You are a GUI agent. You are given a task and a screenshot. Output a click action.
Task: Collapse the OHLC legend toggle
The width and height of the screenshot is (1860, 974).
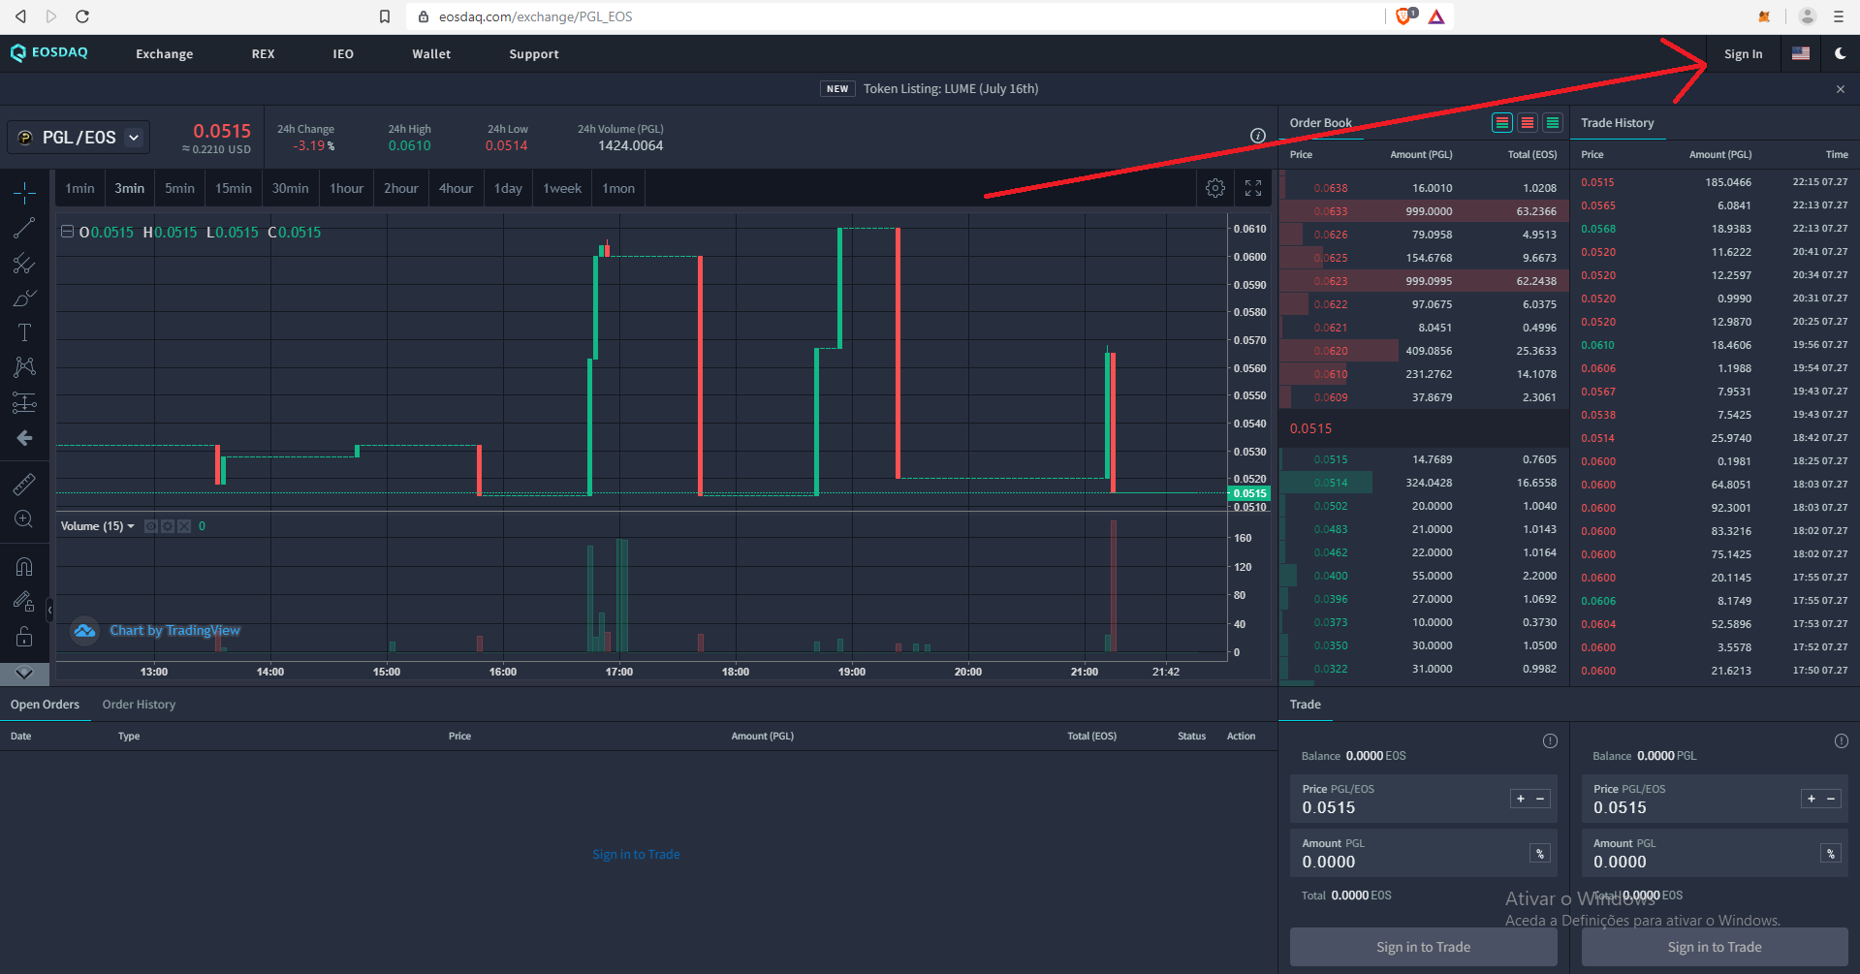pos(67,232)
